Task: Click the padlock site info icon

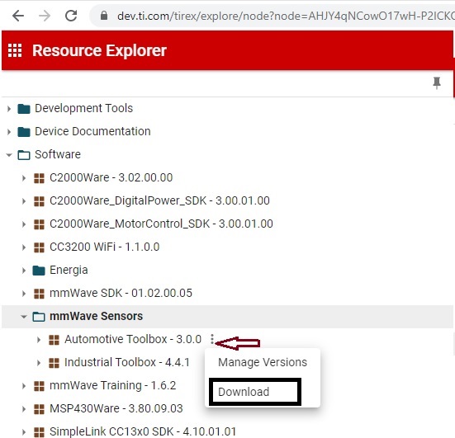Action: click(104, 16)
